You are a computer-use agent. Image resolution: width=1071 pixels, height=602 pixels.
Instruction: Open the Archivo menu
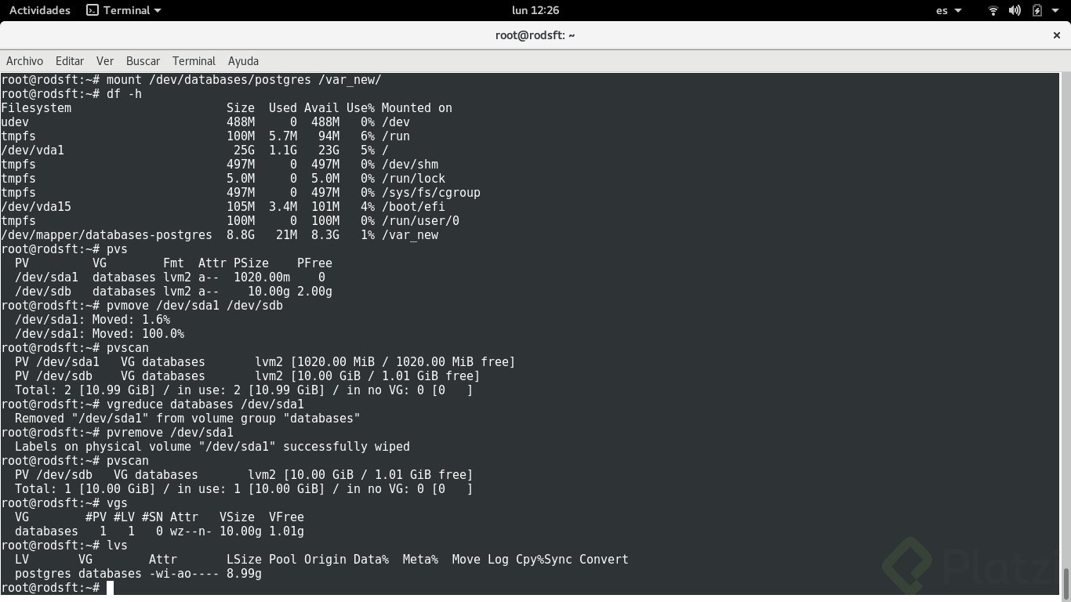pos(24,61)
